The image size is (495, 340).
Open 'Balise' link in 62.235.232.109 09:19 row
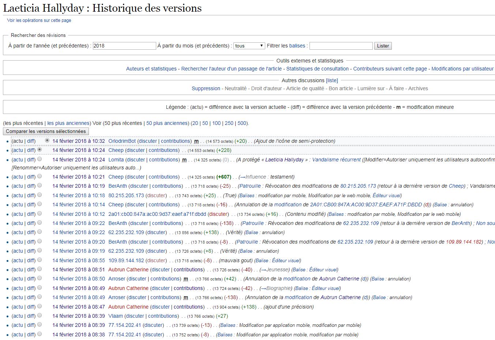pyautogui.click(x=246, y=251)
